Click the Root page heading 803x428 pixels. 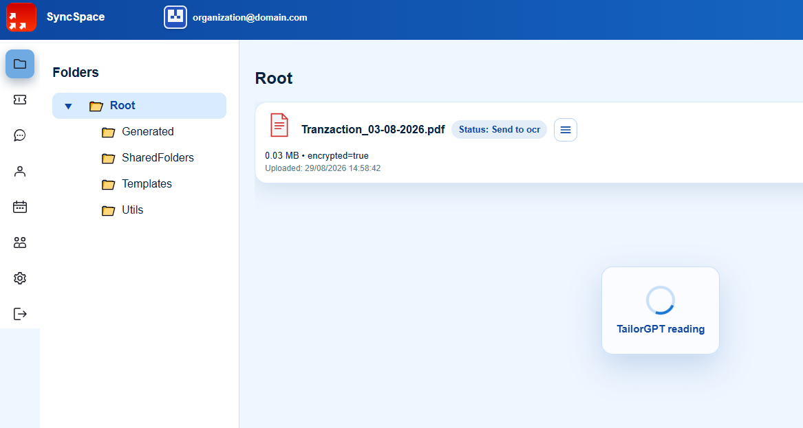[x=273, y=78]
